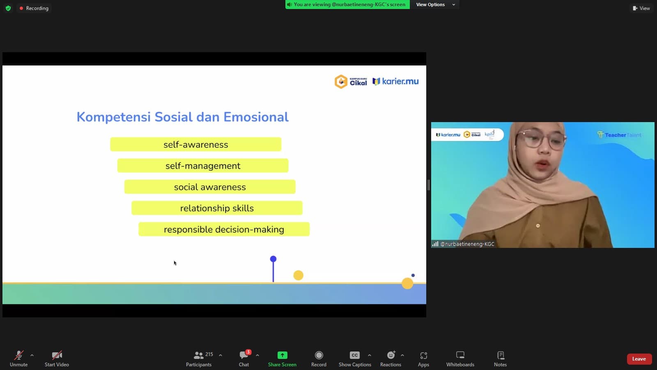This screenshot has width=657, height=370.
Task: Open the View layout menu
Action: tap(641, 8)
